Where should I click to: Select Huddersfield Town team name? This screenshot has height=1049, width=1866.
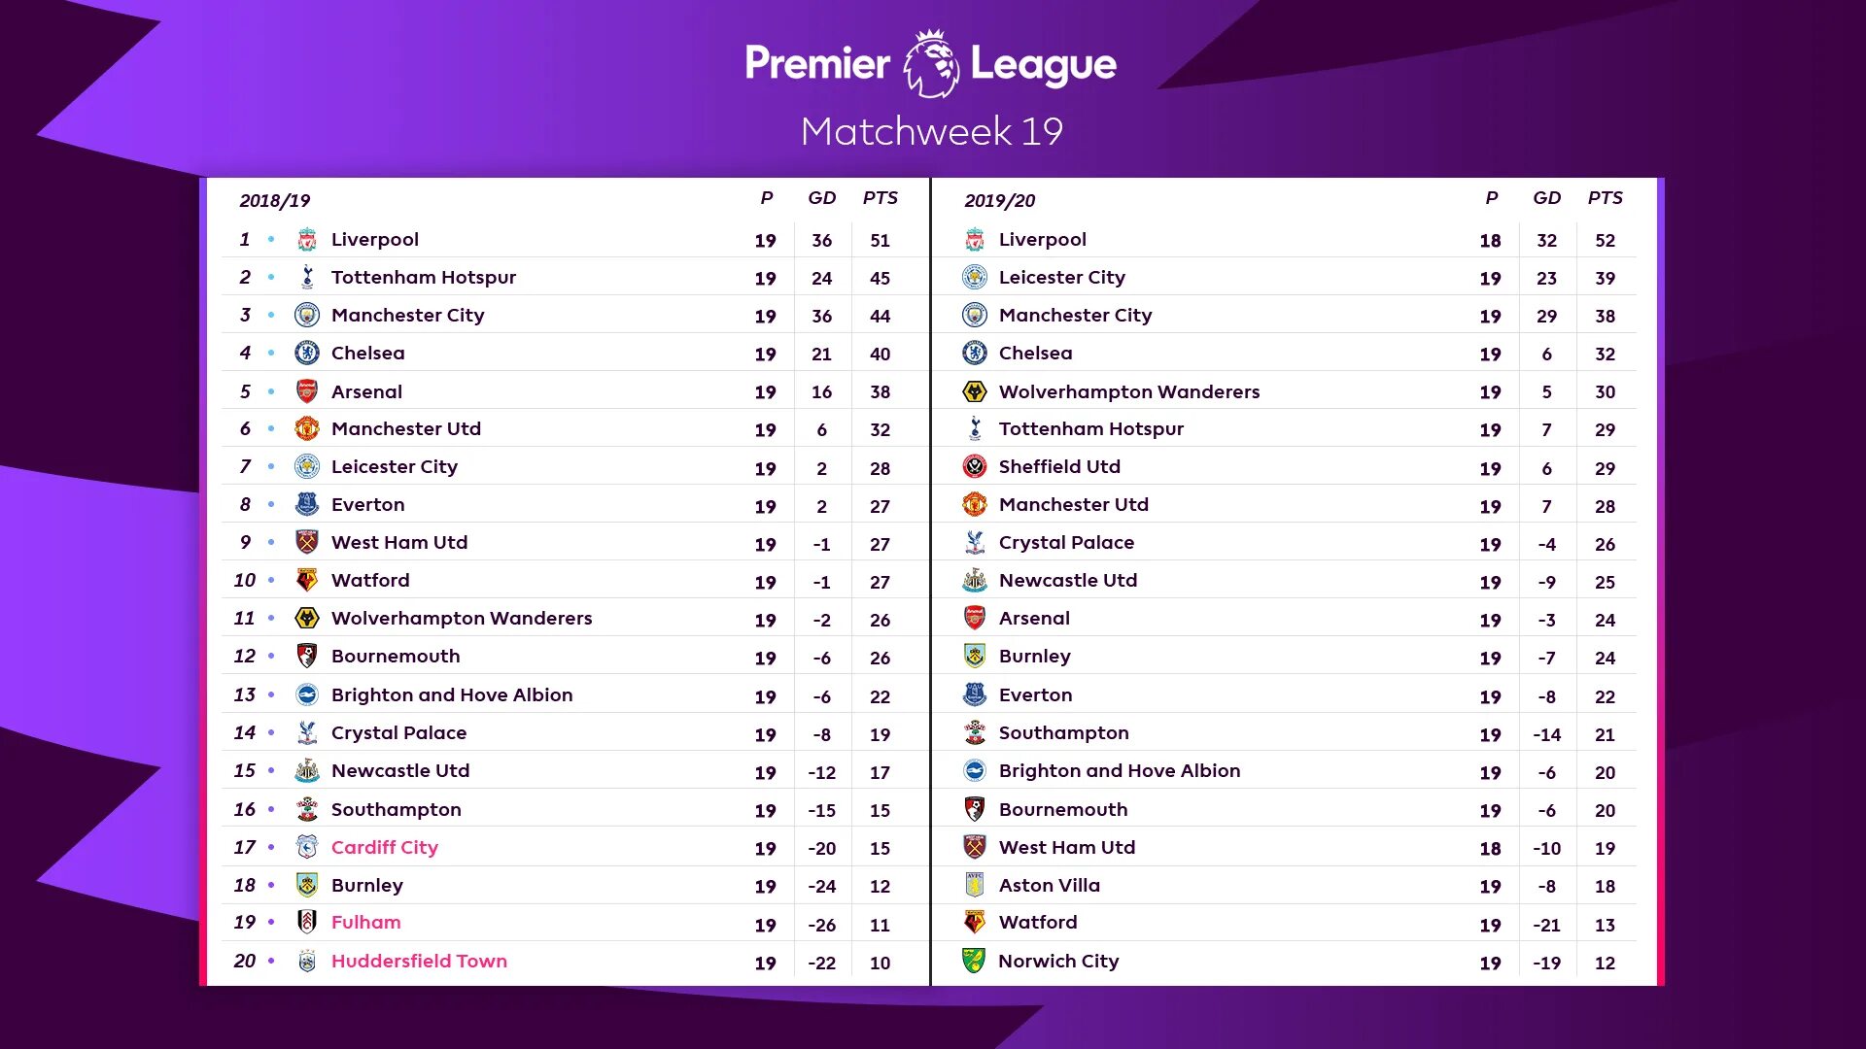click(x=419, y=961)
